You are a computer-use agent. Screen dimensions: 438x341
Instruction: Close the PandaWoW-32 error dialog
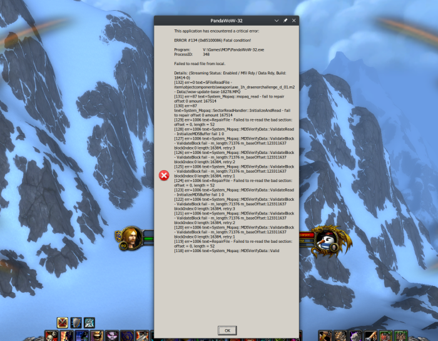pos(294,20)
